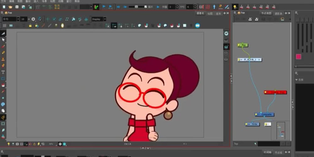Viewport: 314px width, 157px height.
Task: Click the red dotted grid icon in top toolbar
Action: point(208,7)
